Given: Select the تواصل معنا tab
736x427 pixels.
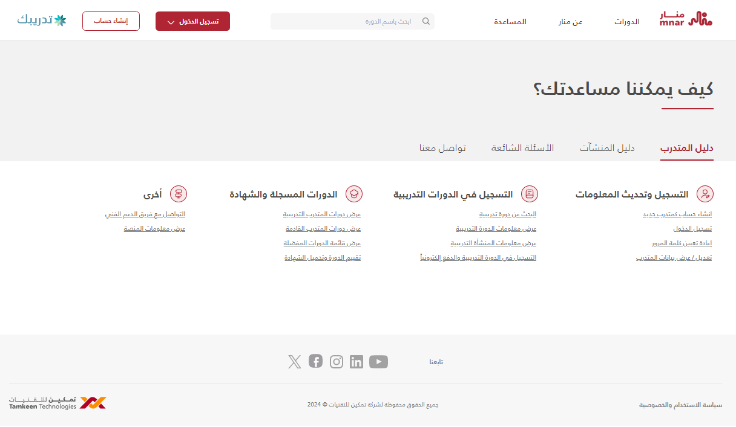Looking at the screenshot, I should pyautogui.click(x=442, y=148).
